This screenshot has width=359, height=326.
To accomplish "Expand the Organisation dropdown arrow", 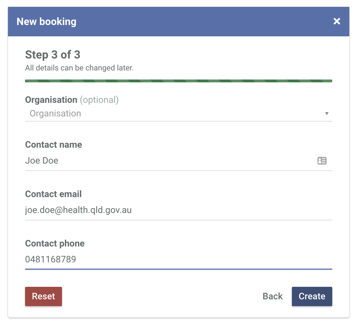I will coord(327,114).
